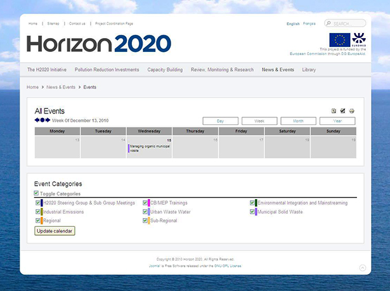This screenshot has height=291, width=390.
Task: Click the Update calendar button
Action: (55, 231)
